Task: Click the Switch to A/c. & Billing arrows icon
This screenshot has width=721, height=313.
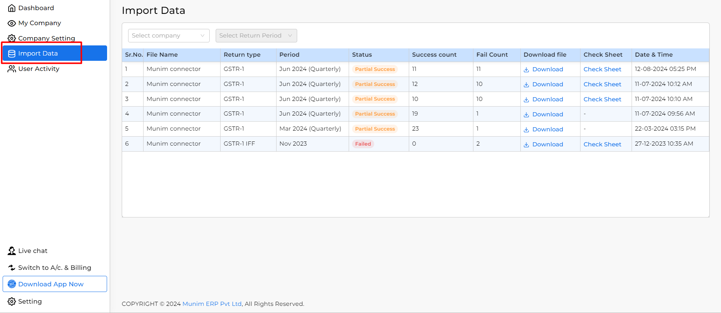Action: [12, 268]
